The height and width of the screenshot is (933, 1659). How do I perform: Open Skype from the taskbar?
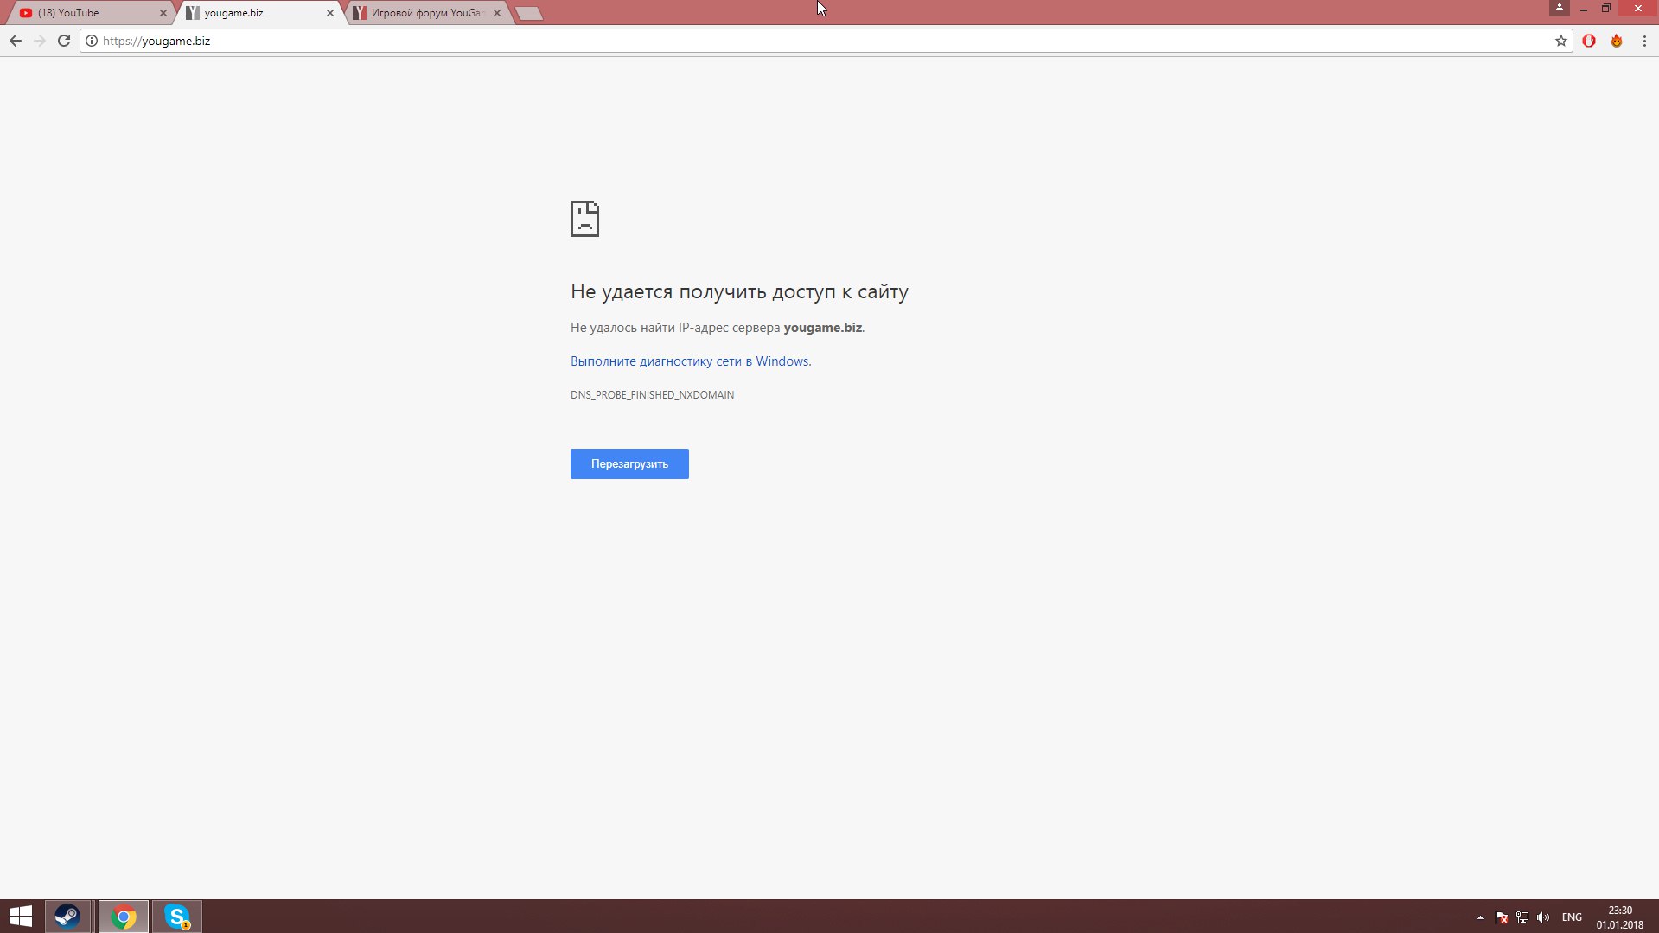[x=177, y=917]
